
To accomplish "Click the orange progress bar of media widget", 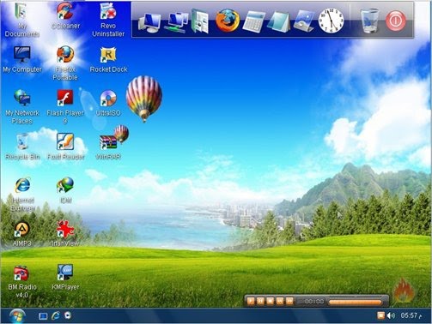I will (x=356, y=302).
